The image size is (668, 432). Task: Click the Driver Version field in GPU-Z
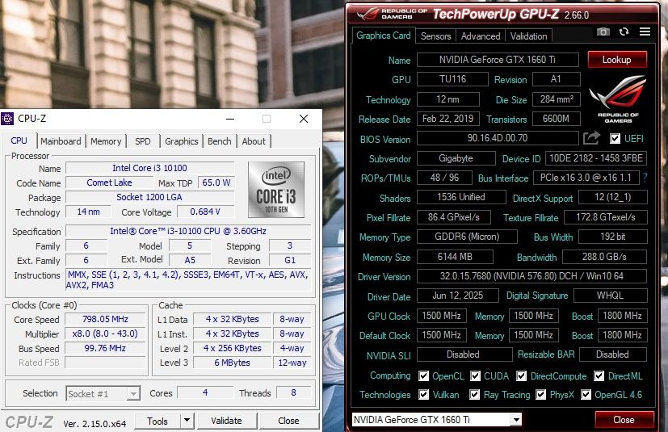(531, 276)
